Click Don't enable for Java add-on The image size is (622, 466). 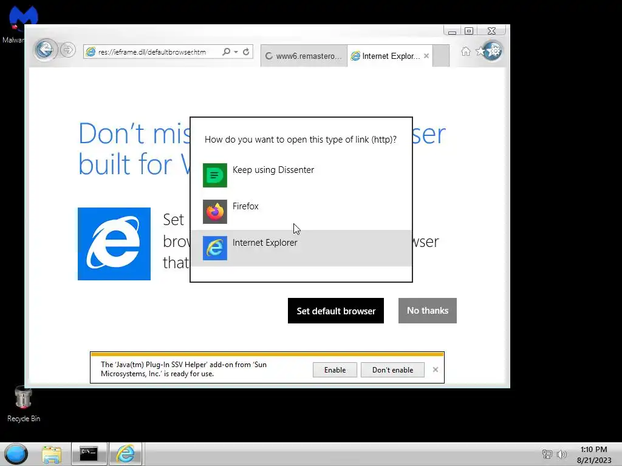(392, 370)
